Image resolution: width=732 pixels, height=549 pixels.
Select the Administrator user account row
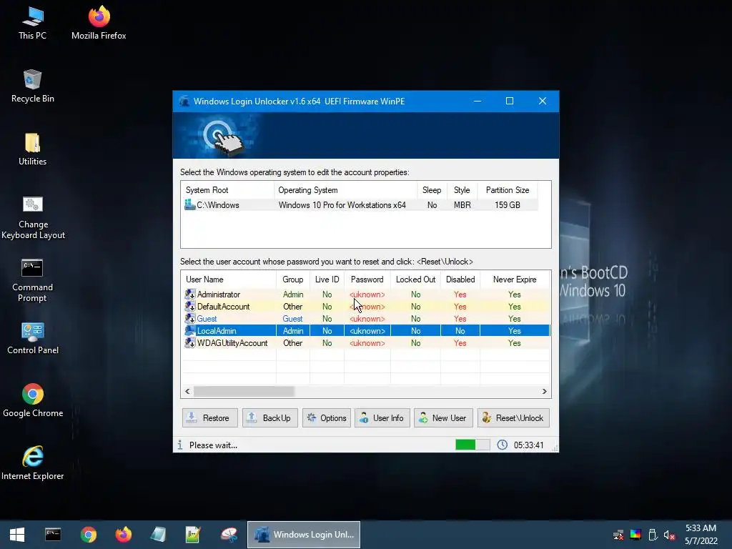[366, 295]
